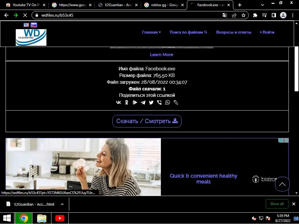Open Chrome from the taskbar
Image resolution: width=299 pixels, height=224 pixels.
point(24,218)
